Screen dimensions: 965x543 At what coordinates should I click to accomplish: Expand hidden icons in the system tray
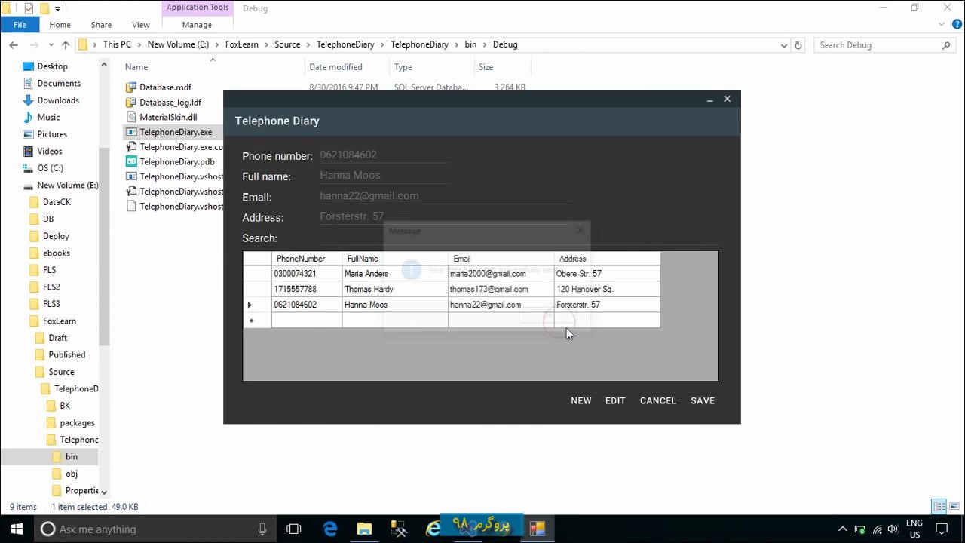tap(843, 529)
